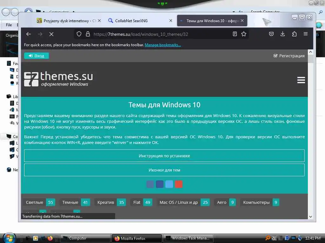Select the Network node in the Explorer tree
Screen dimensions: 325x243
(12, 170)
